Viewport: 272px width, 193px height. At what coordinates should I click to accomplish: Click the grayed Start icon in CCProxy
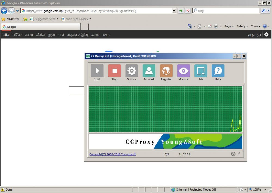pos(97,71)
